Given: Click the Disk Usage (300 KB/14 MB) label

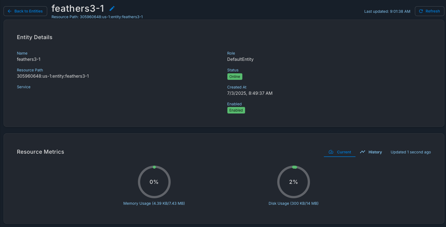Looking at the screenshot, I should click(x=294, y=203).
